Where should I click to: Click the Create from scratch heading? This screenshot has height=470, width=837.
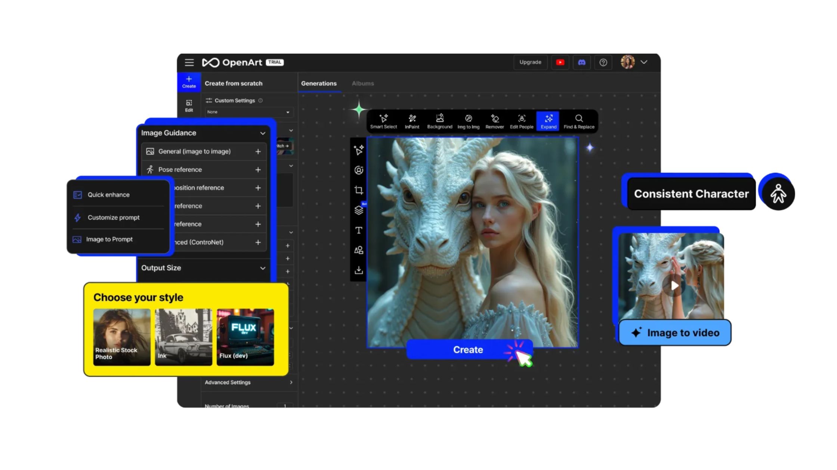pyautogui.click(x=234, y=83)
